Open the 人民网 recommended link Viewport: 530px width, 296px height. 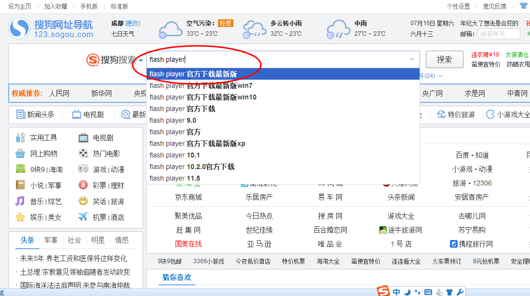(59, 93)
